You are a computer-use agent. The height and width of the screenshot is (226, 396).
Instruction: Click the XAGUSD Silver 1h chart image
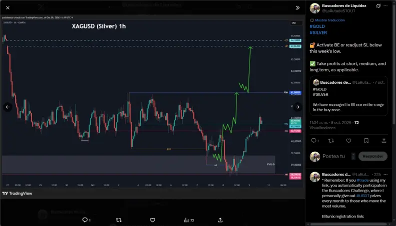coord(152,106)
